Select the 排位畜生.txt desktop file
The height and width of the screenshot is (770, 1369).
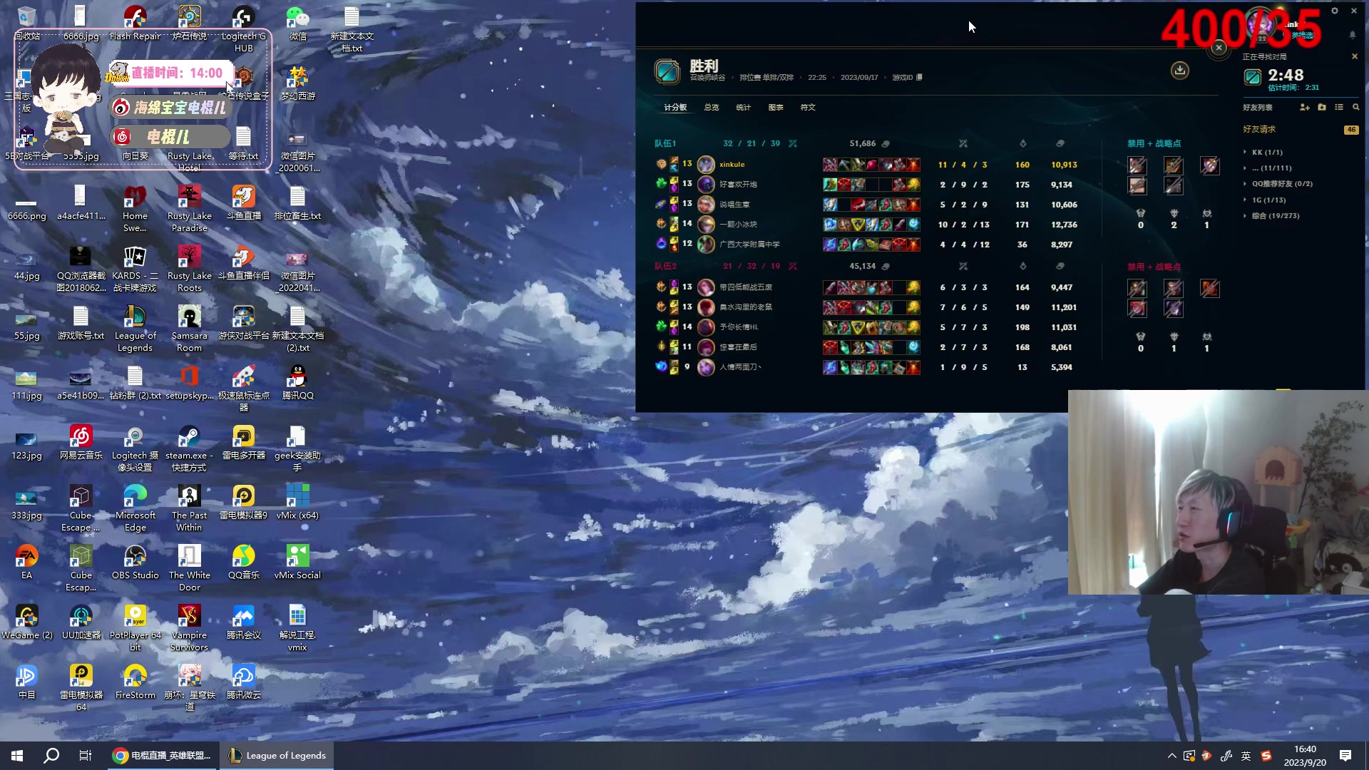click(297, 203)
